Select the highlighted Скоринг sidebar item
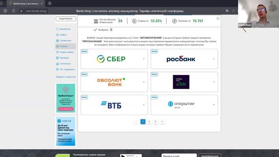Viewport: 279px width, 157px height. (65, 46)
